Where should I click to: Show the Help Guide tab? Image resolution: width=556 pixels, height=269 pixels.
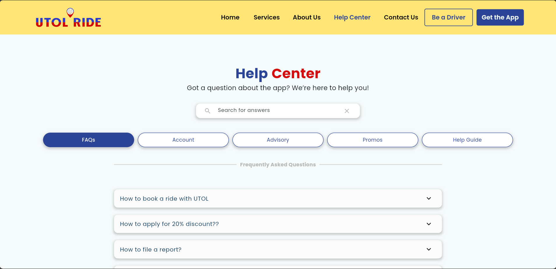(467, 140)
